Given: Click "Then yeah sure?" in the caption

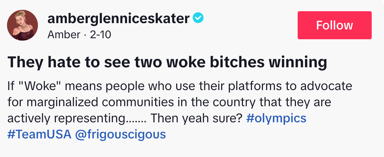Looking at the screenshot, I should [197, 118].
